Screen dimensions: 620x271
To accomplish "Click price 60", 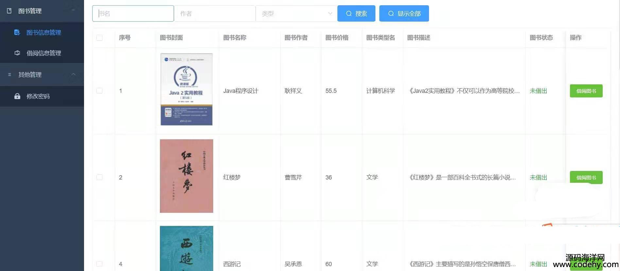I will click(329, 264).
